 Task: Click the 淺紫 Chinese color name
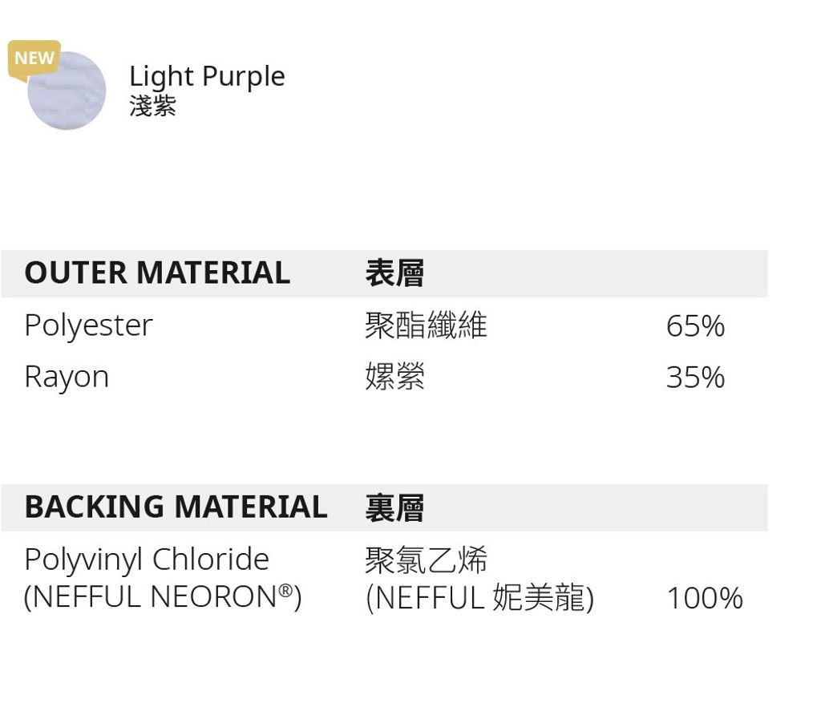point(152,106)
